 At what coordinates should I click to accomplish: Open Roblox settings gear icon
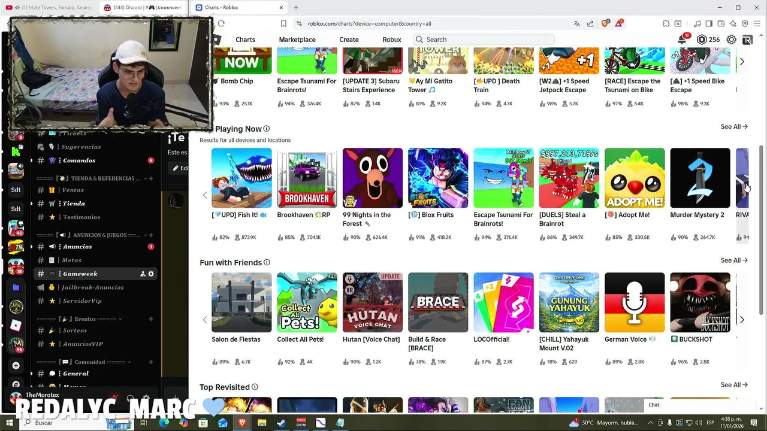pos(732,40)
